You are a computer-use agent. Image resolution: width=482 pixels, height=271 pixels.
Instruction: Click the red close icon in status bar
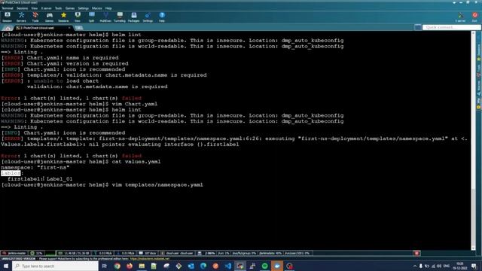click(x=416, y=253)
